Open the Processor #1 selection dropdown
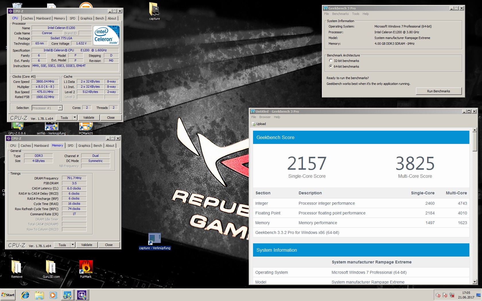 point(60,108)
